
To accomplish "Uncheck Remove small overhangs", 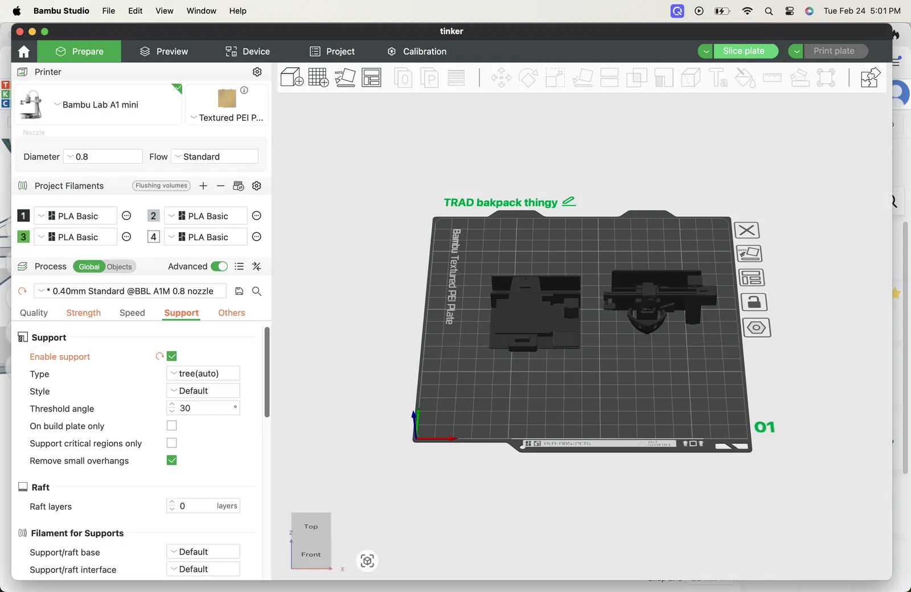I will tap(171, 460).
